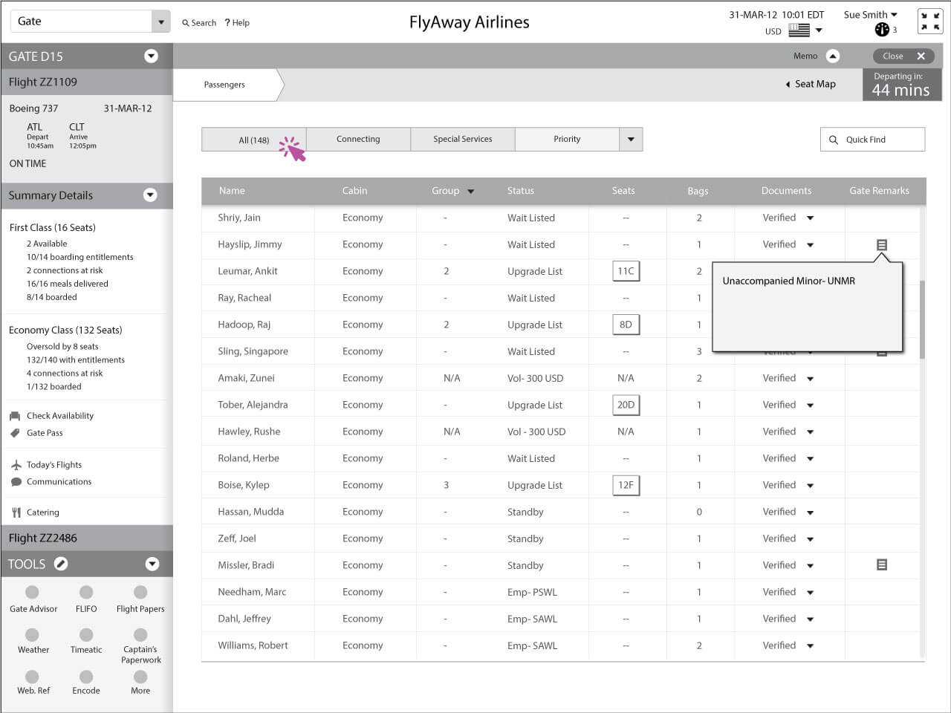Collapse the Summary Details section
Viewport: 951px width, 713px height.
[150, 195]
